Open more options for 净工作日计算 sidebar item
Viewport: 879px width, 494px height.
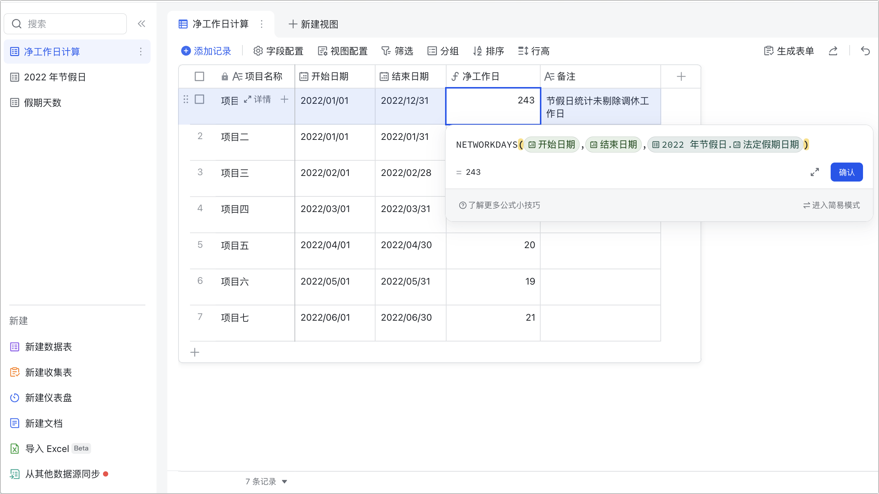[141, 52]
